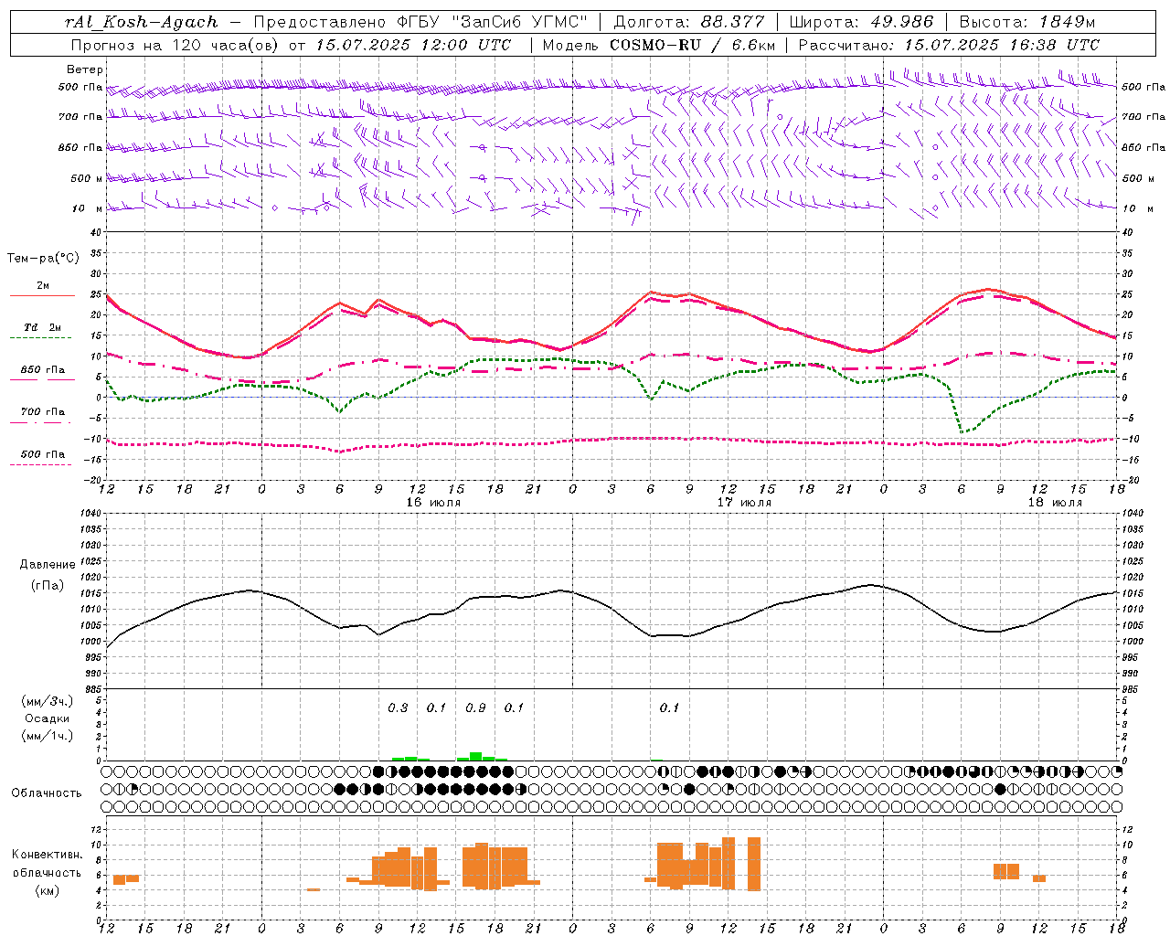Screen dimensions: 1170x936
Task: Click the 700 гПа entry in temperature legend
Action: pos(42,412)
